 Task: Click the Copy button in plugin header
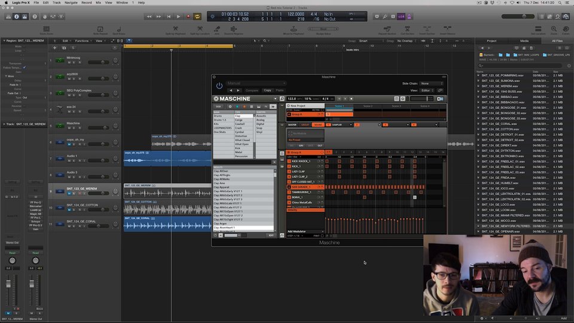tap(268, 90)
